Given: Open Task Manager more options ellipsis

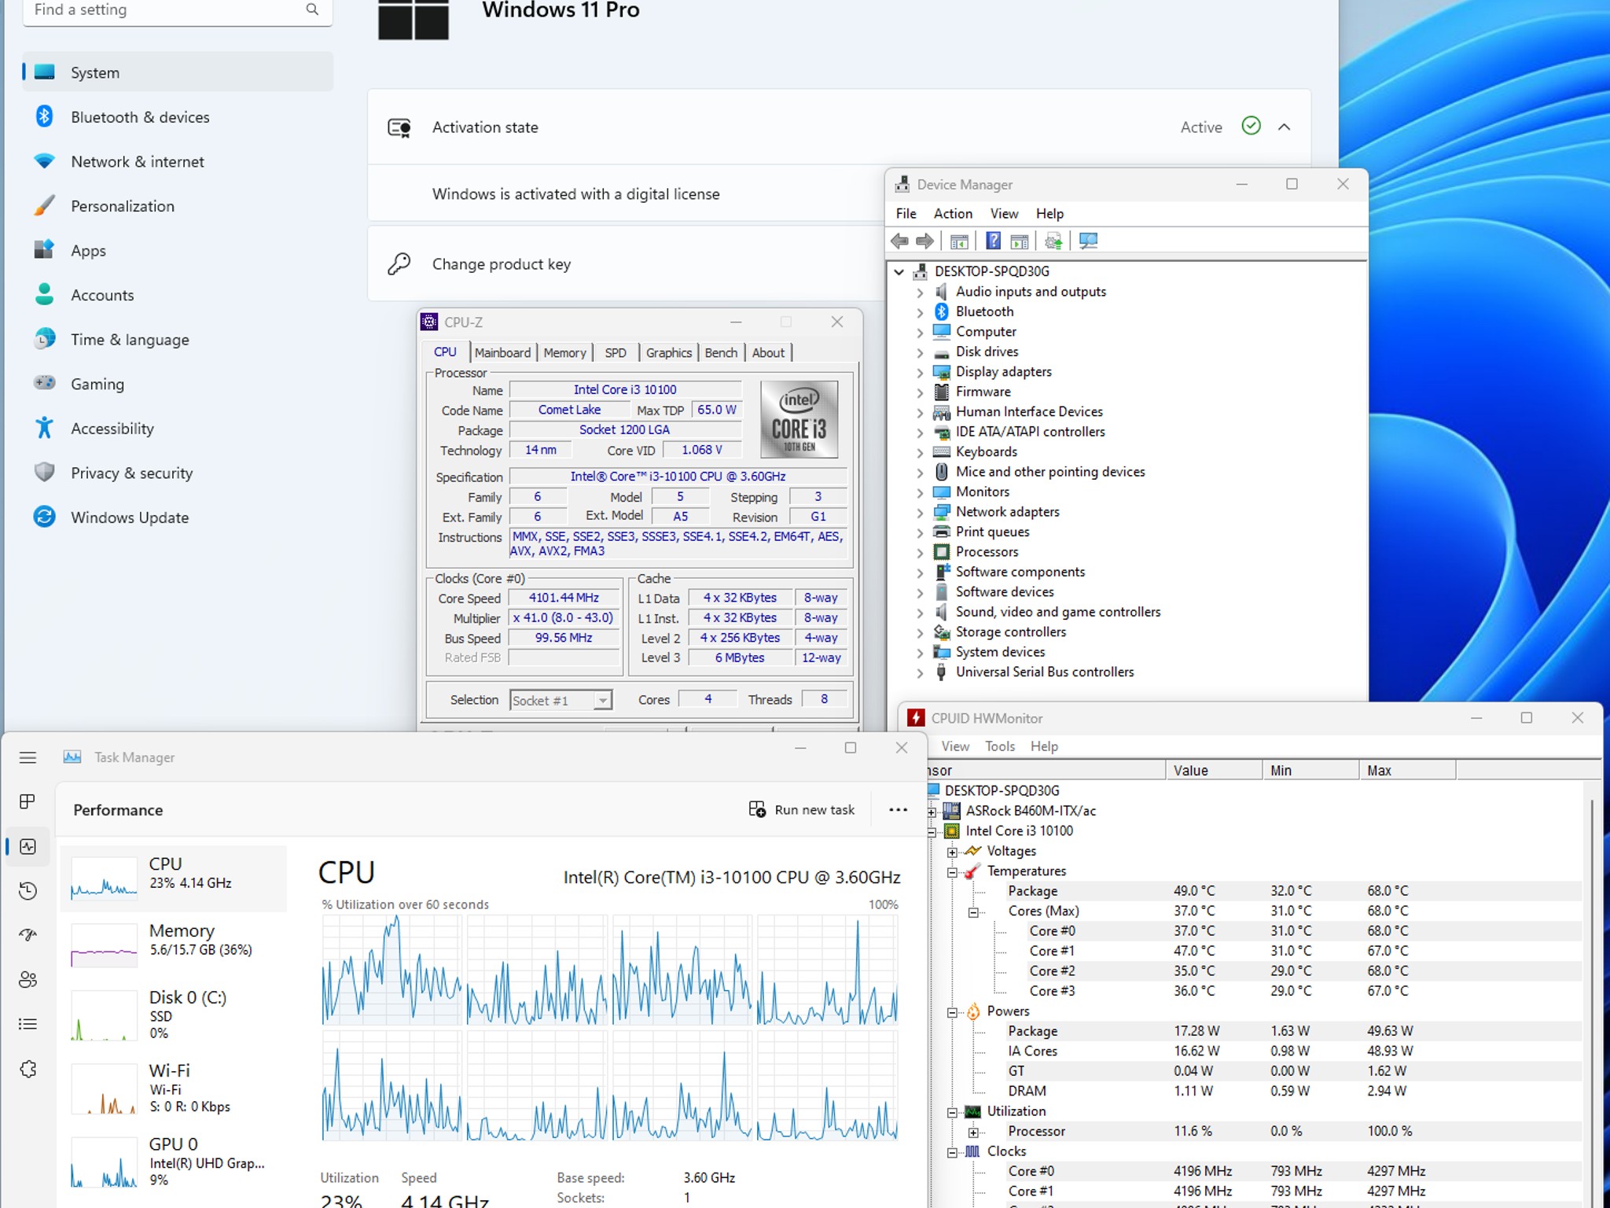Looking at the screenshot, I should point(898,810).
